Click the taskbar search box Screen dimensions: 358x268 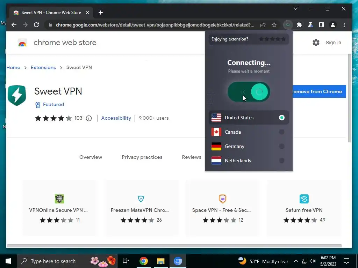click(67, 261)
